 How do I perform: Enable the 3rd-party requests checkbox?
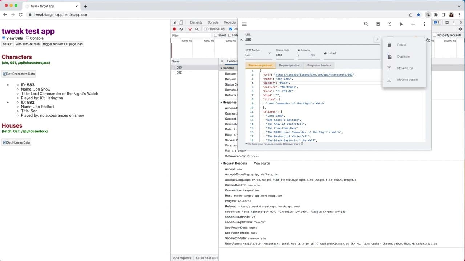click(x=434, y=35)
